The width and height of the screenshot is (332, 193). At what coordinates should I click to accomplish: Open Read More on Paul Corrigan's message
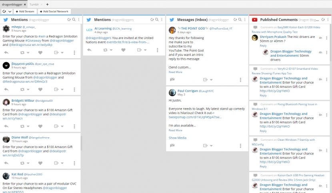[x=175, y=130]
